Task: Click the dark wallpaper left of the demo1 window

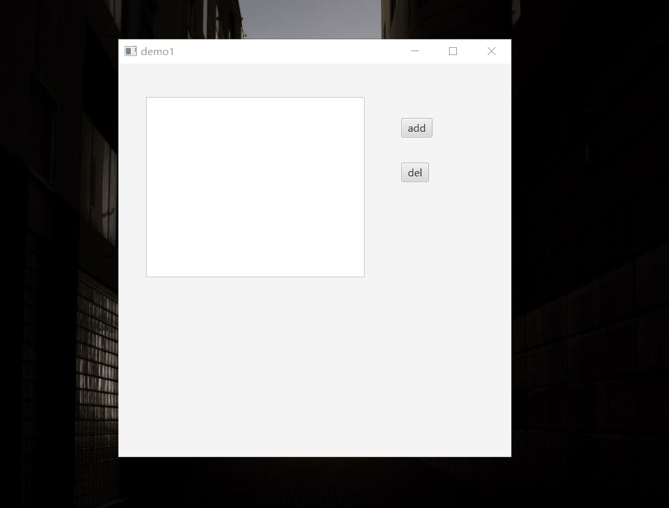Action: point(59,262)
